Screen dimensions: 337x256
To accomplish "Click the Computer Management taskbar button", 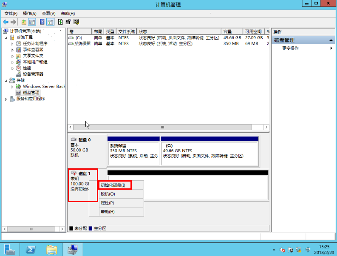I will (73, 250).
